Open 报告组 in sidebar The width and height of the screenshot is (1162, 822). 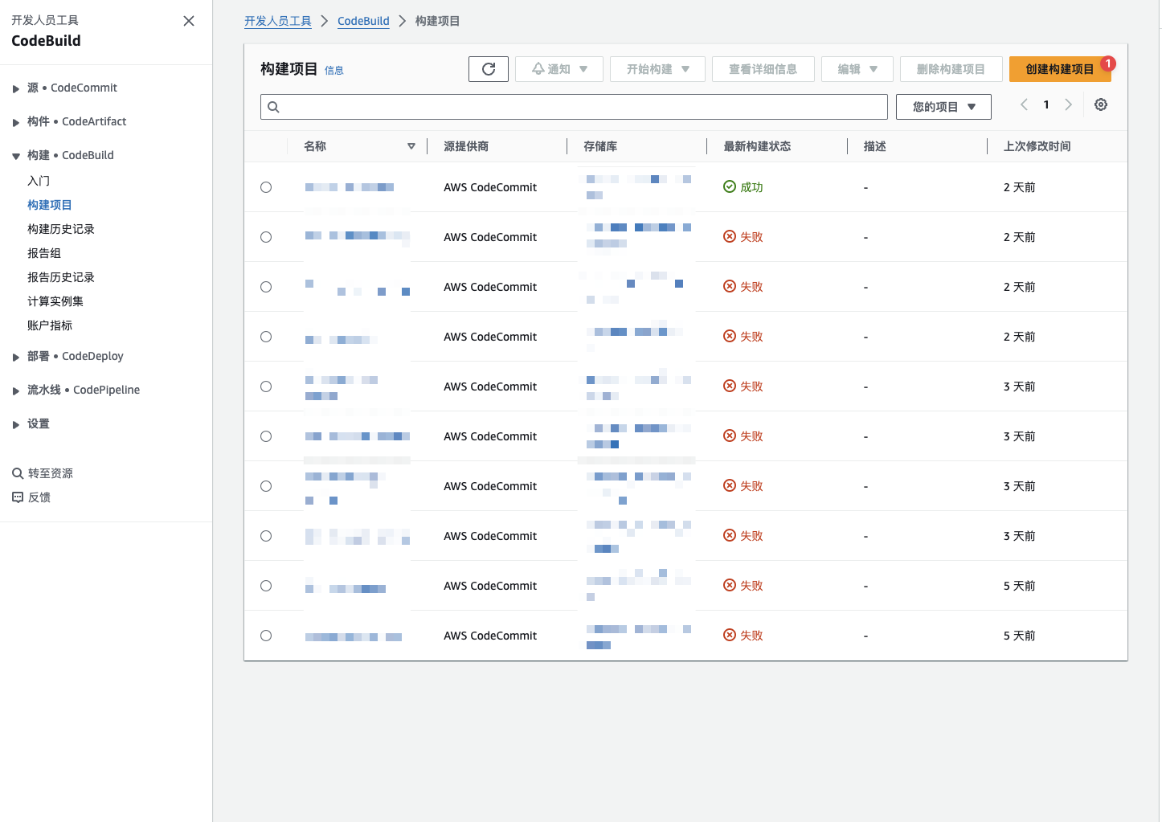44,253
